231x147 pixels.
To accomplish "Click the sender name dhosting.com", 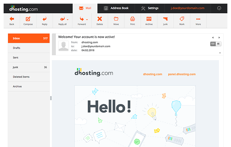I will [90, 42].
